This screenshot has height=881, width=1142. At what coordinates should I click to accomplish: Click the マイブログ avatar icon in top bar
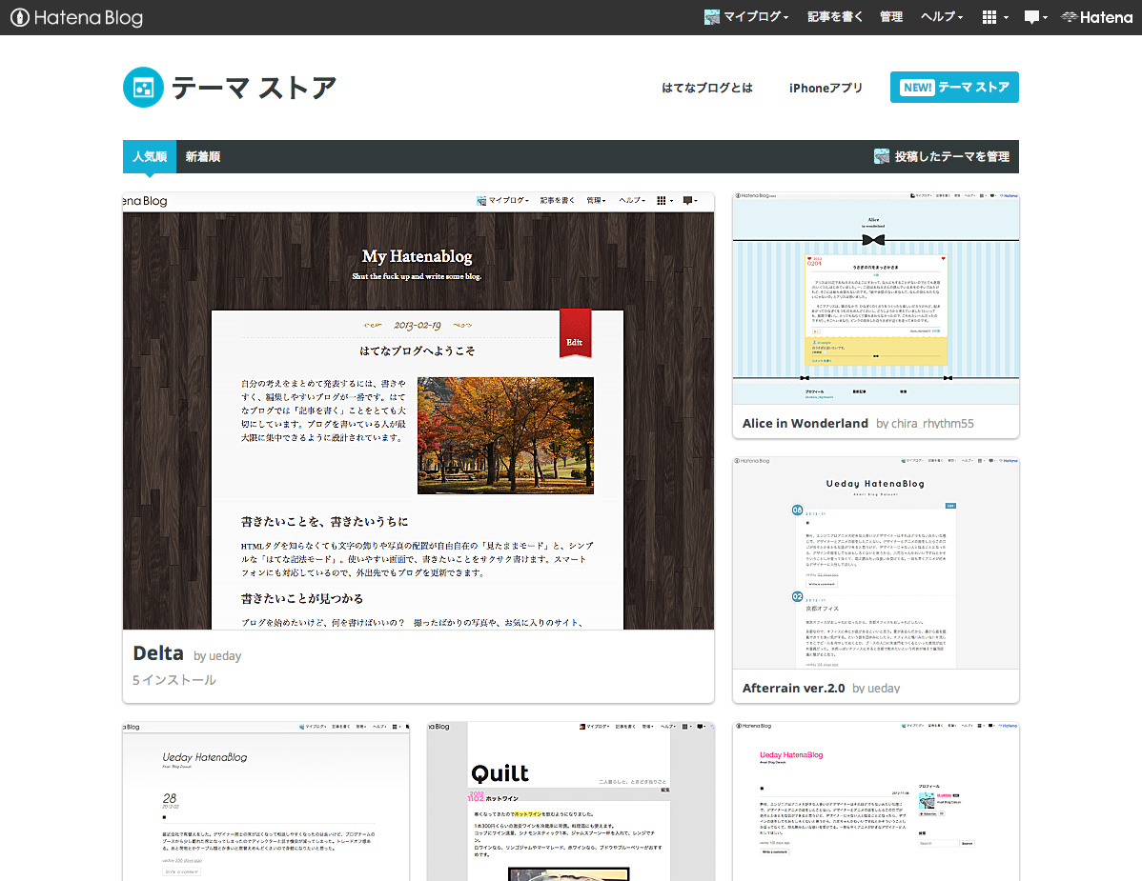(x=711, y=17)
